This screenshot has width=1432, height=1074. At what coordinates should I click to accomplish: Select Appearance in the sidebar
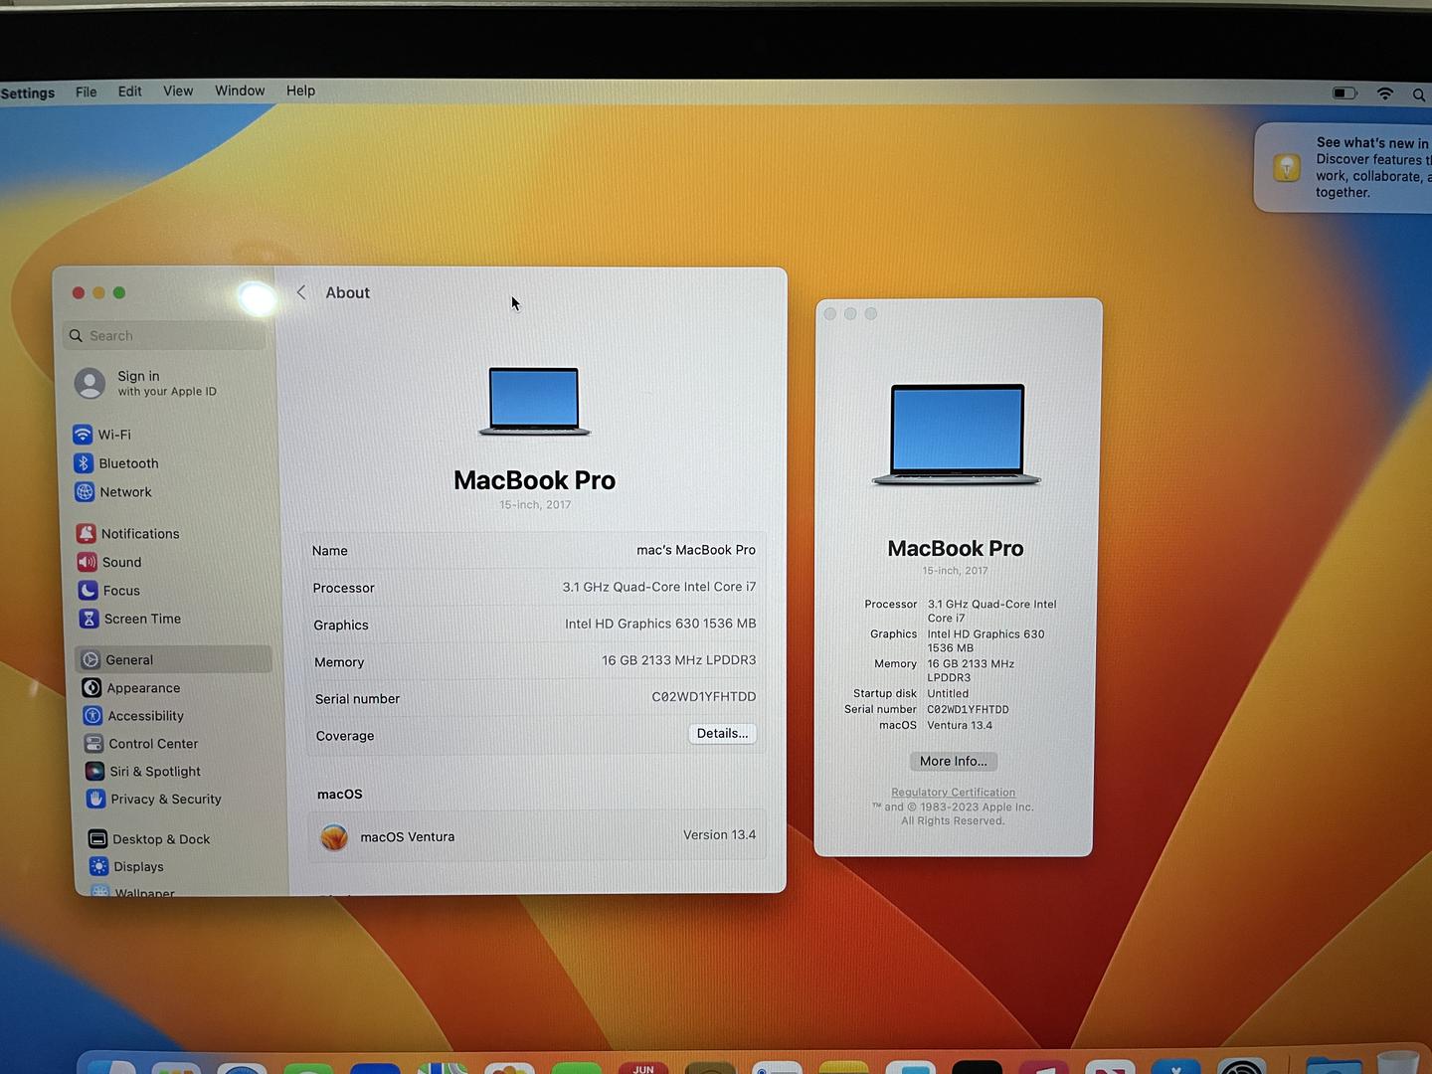point(143,687)
